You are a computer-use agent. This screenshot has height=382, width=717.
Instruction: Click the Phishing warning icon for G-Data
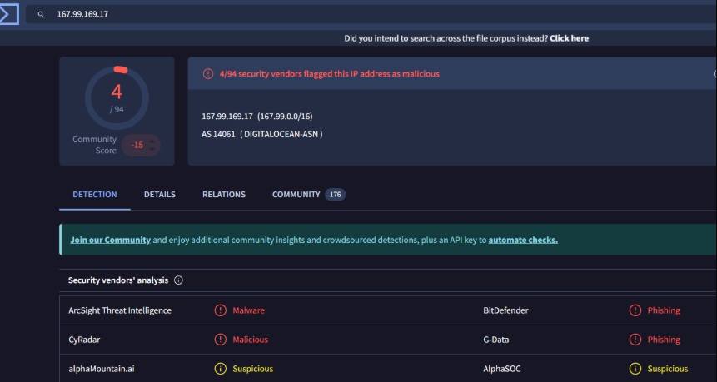635,340
